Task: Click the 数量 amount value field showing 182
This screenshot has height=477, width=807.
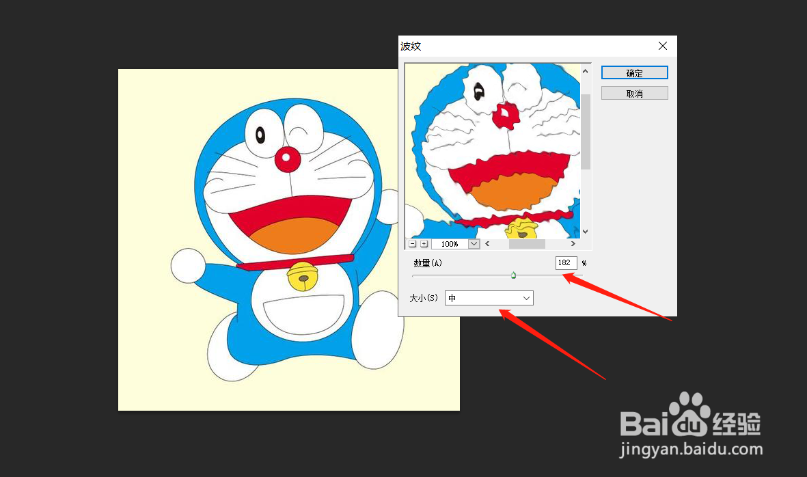Action: (x=566, y=263)
